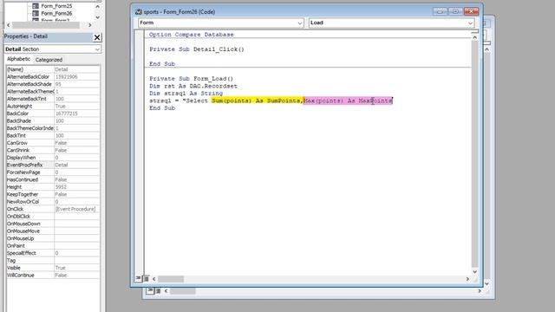Click the code window horizontal scrollbar thumb
This screenshot has height=312, width=555.
(x=171, y=279)
